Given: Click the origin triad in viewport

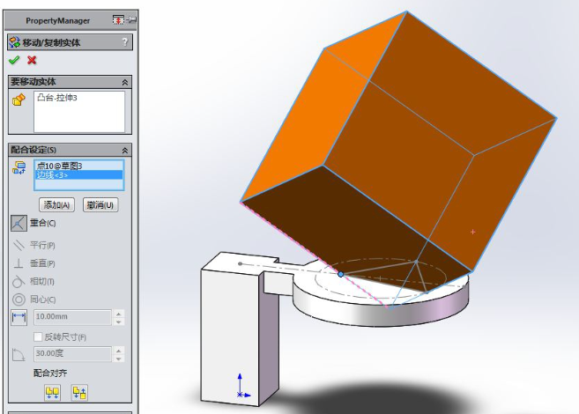Looking at the screenshot, I should (242, 387).
